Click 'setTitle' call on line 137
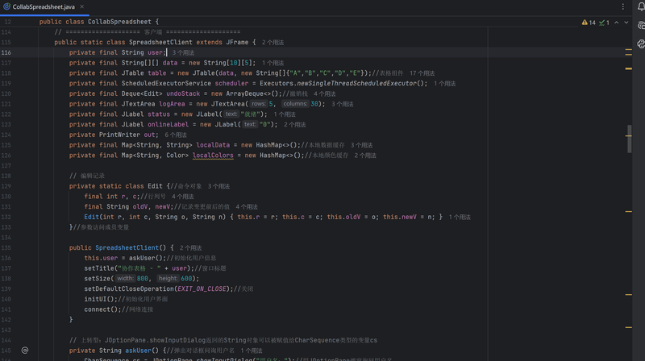Viewport: 645px width, 361px height. (x=98, y=268)
